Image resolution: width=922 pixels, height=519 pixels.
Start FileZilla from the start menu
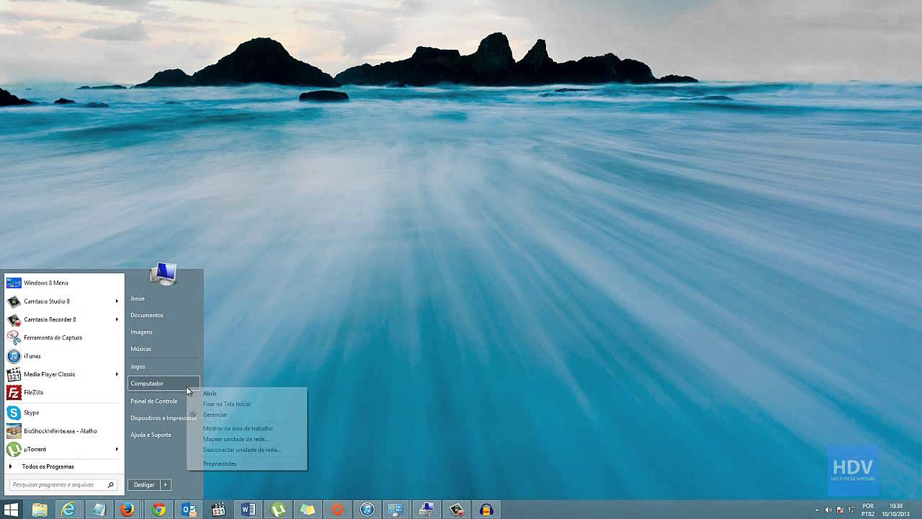click(x=32, y=392)
